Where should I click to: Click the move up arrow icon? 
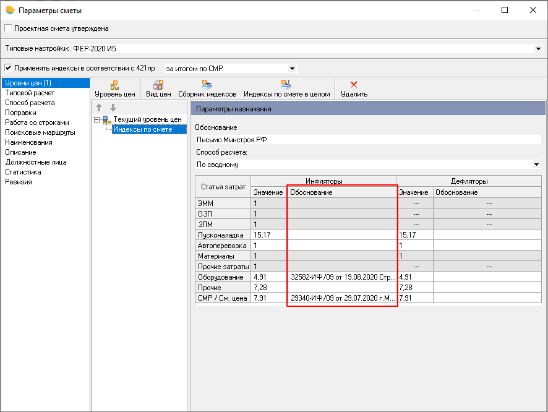[99, 108]
